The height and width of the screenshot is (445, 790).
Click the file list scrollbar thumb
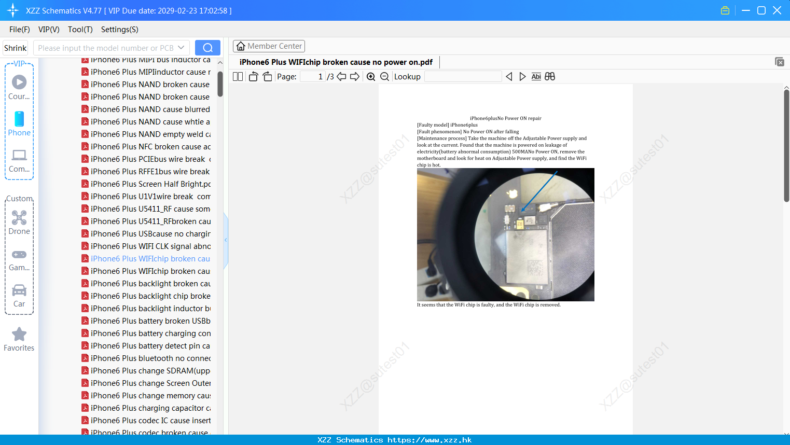tap(220, 84)
